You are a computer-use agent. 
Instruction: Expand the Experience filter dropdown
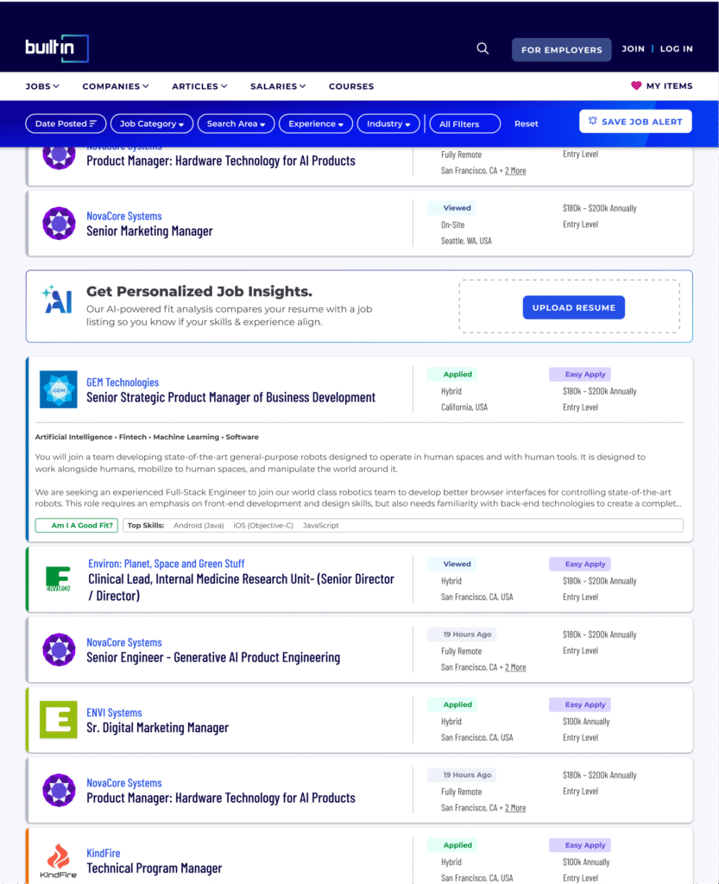[315, 123]
